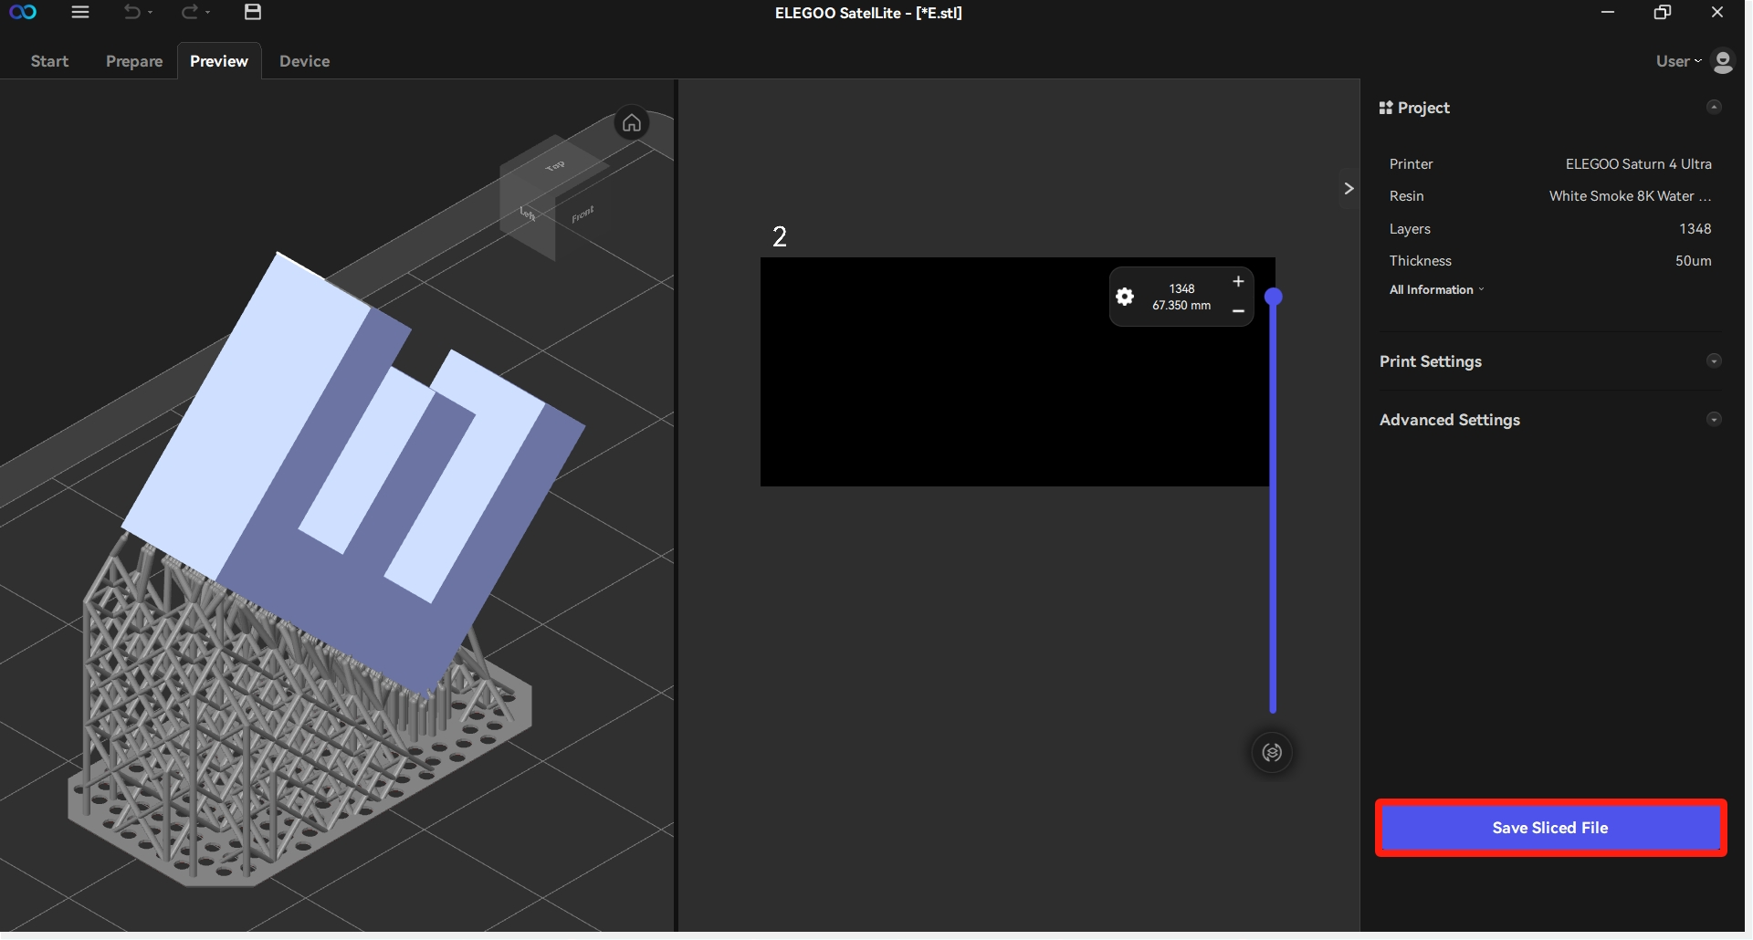Expand the Advanced Settings section
Screen dimensions: 1753x940
coord(1714,420)
